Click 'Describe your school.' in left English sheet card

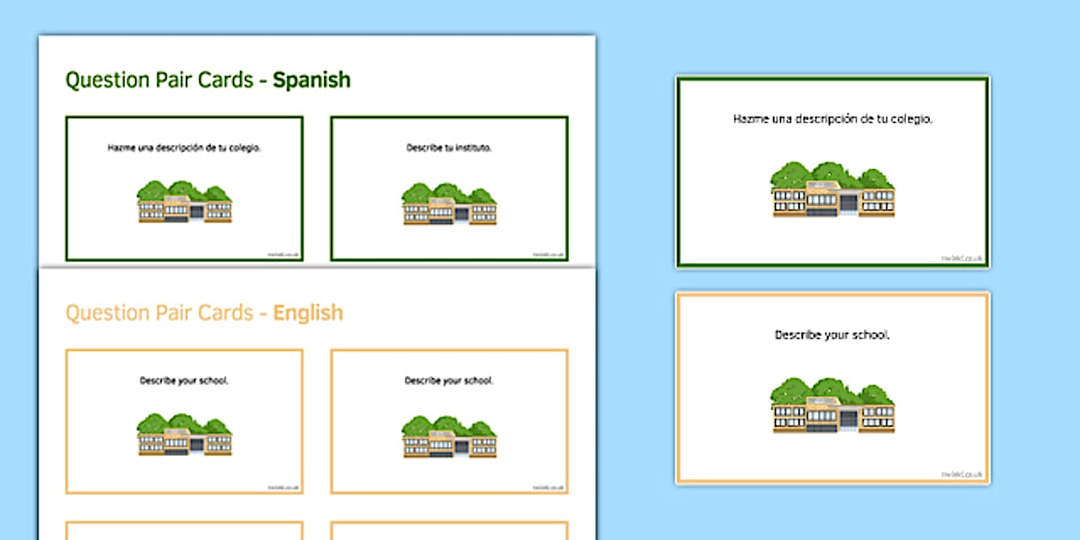(x=184, y=380)
